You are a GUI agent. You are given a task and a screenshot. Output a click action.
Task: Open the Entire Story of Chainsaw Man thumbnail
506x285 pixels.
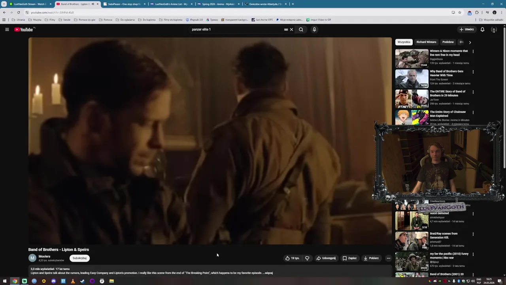pyautogui.click(x=412, y=117)
